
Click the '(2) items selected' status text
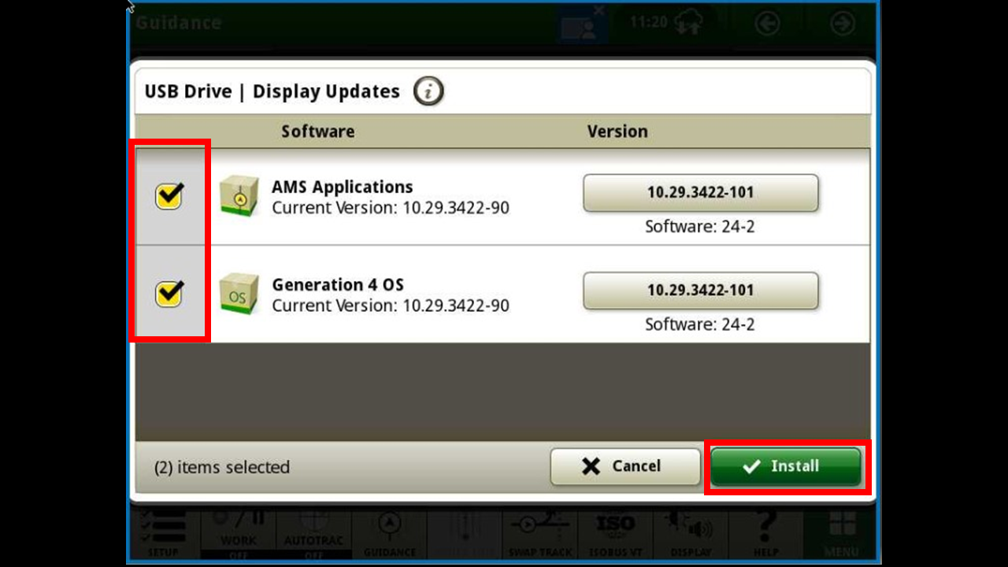pos(222,467)
